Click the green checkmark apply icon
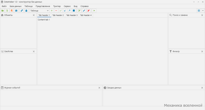 point(60,11)
